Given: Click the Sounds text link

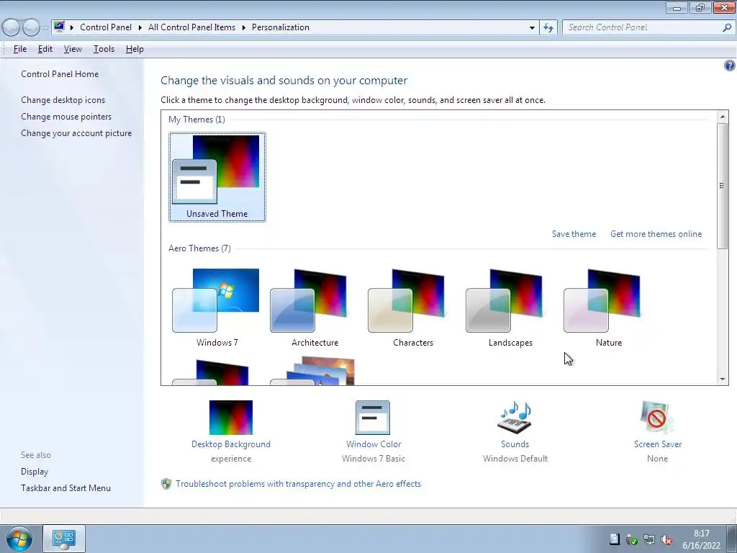Looking at the screenshot, I should click(515, 444).
